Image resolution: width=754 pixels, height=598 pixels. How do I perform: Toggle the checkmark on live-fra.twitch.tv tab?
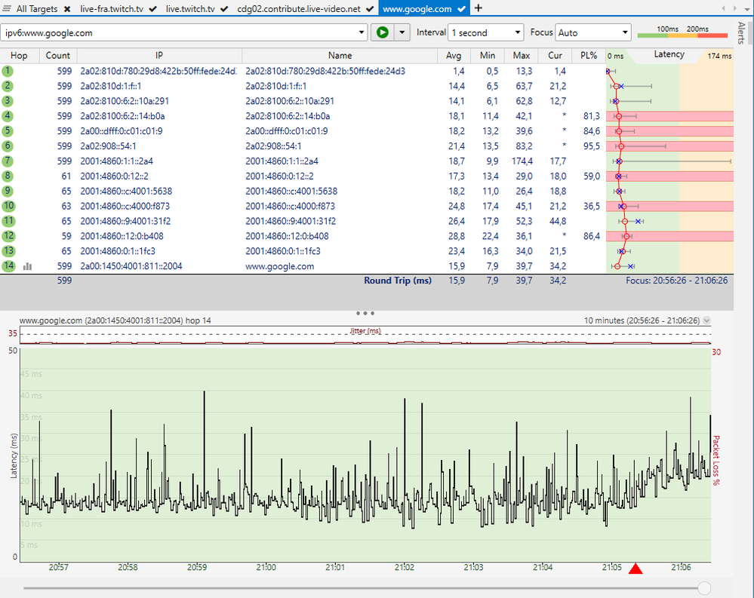pyautogui.click(x=152, y=8)
